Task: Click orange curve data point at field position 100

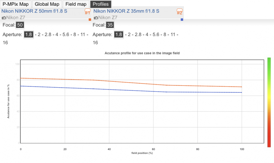Action: pos(242,87)
